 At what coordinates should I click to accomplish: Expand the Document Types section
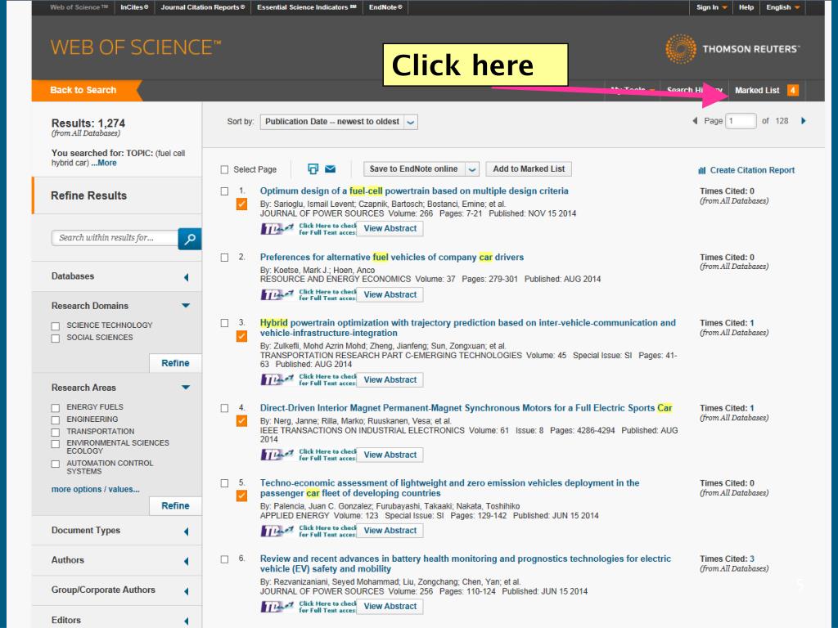186,532
